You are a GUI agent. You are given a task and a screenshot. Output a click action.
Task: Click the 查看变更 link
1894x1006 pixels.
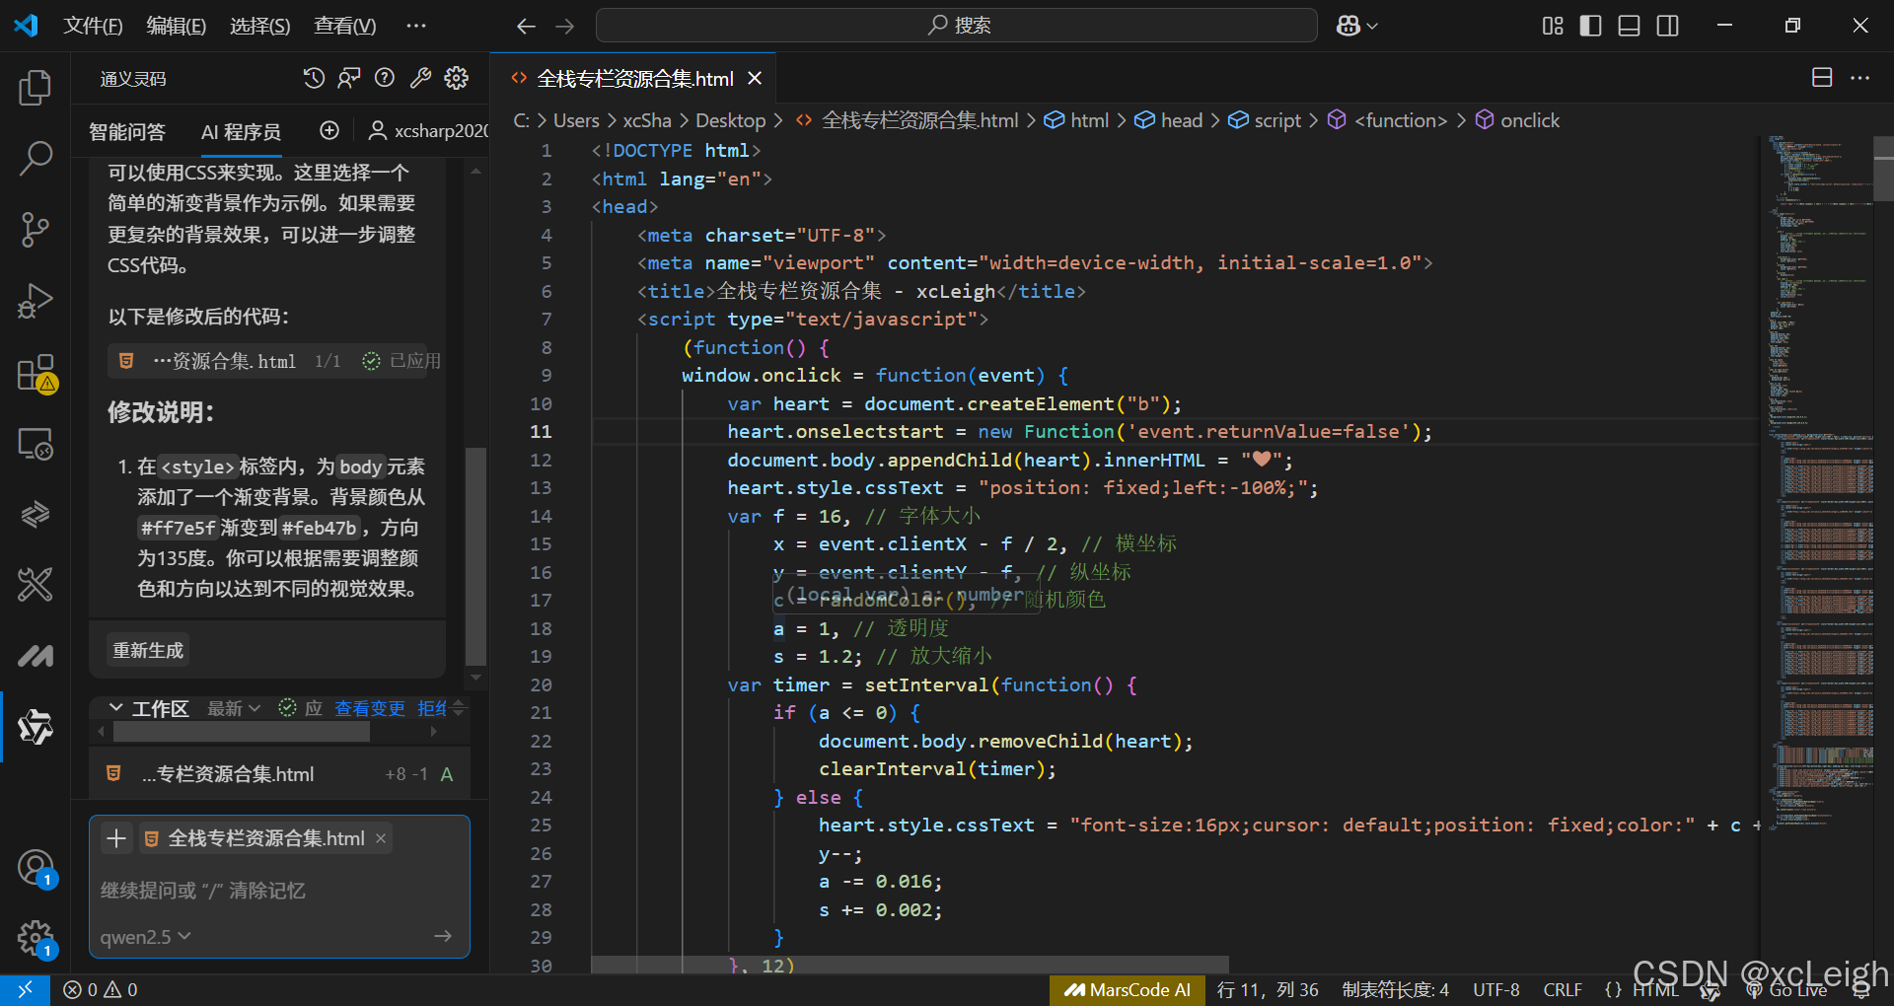(370, 708)
